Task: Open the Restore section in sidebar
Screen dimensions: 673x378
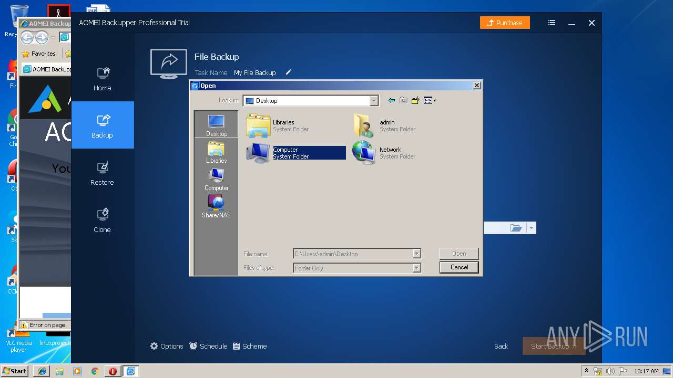Action: click(103, 173)
